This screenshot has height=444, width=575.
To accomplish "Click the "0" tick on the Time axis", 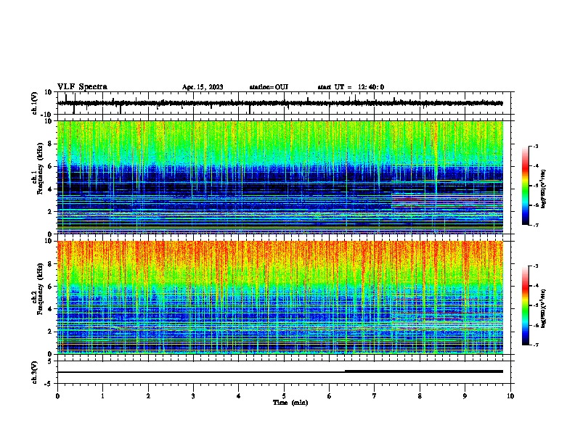I will pyautogui.click(x=57, y=396).
